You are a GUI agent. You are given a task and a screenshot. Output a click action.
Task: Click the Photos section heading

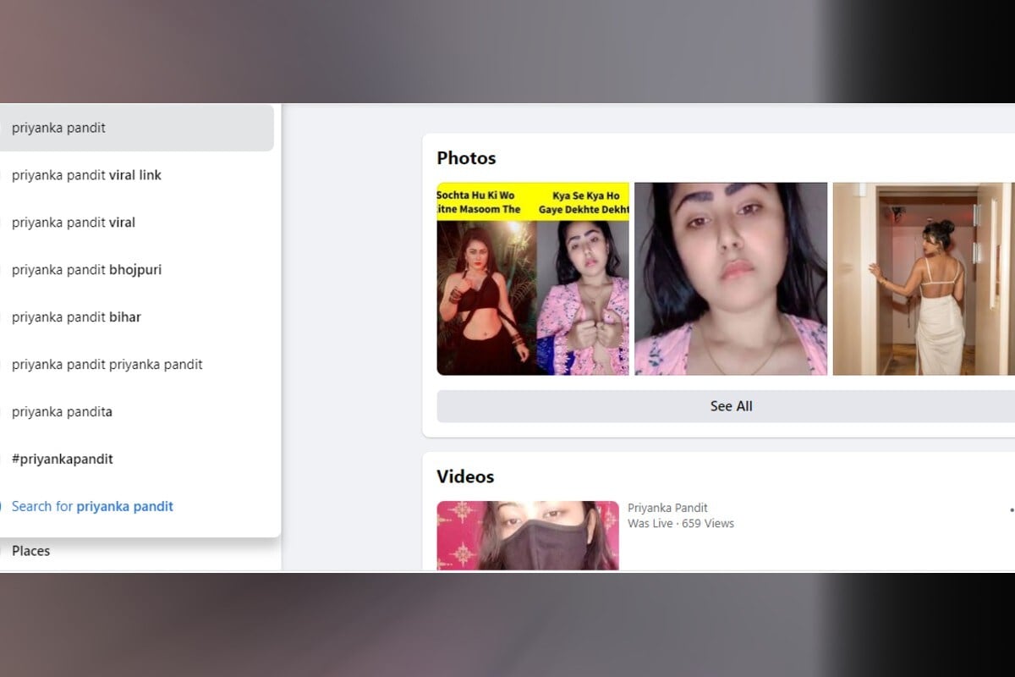click(x=466, y=158)
